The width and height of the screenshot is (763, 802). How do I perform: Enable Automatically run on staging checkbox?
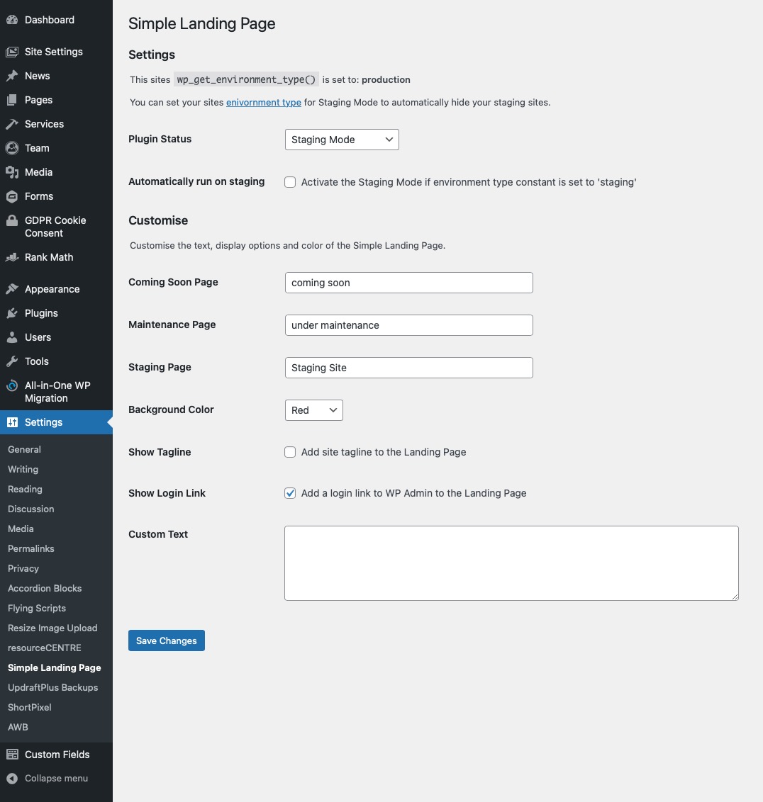[290, 182]
